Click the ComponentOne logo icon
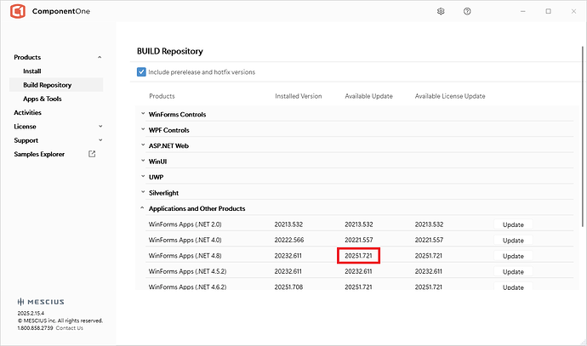The height and width of the screenshot is (346, 587). pyautogui.click(x=17, y=12)
